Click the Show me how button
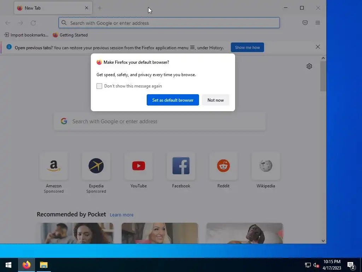362x272 pixels. click(x=247, y=47)
